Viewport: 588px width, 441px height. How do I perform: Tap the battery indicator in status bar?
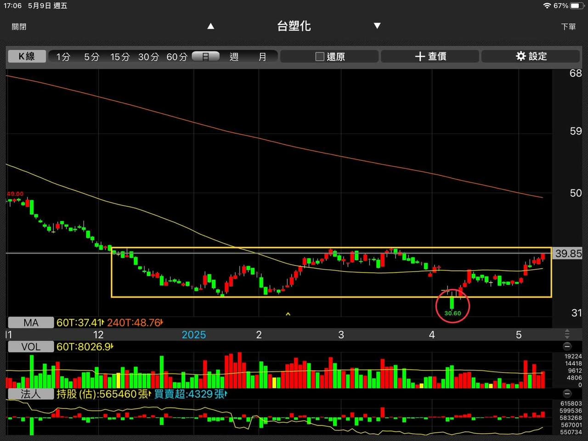coord(577,6)
